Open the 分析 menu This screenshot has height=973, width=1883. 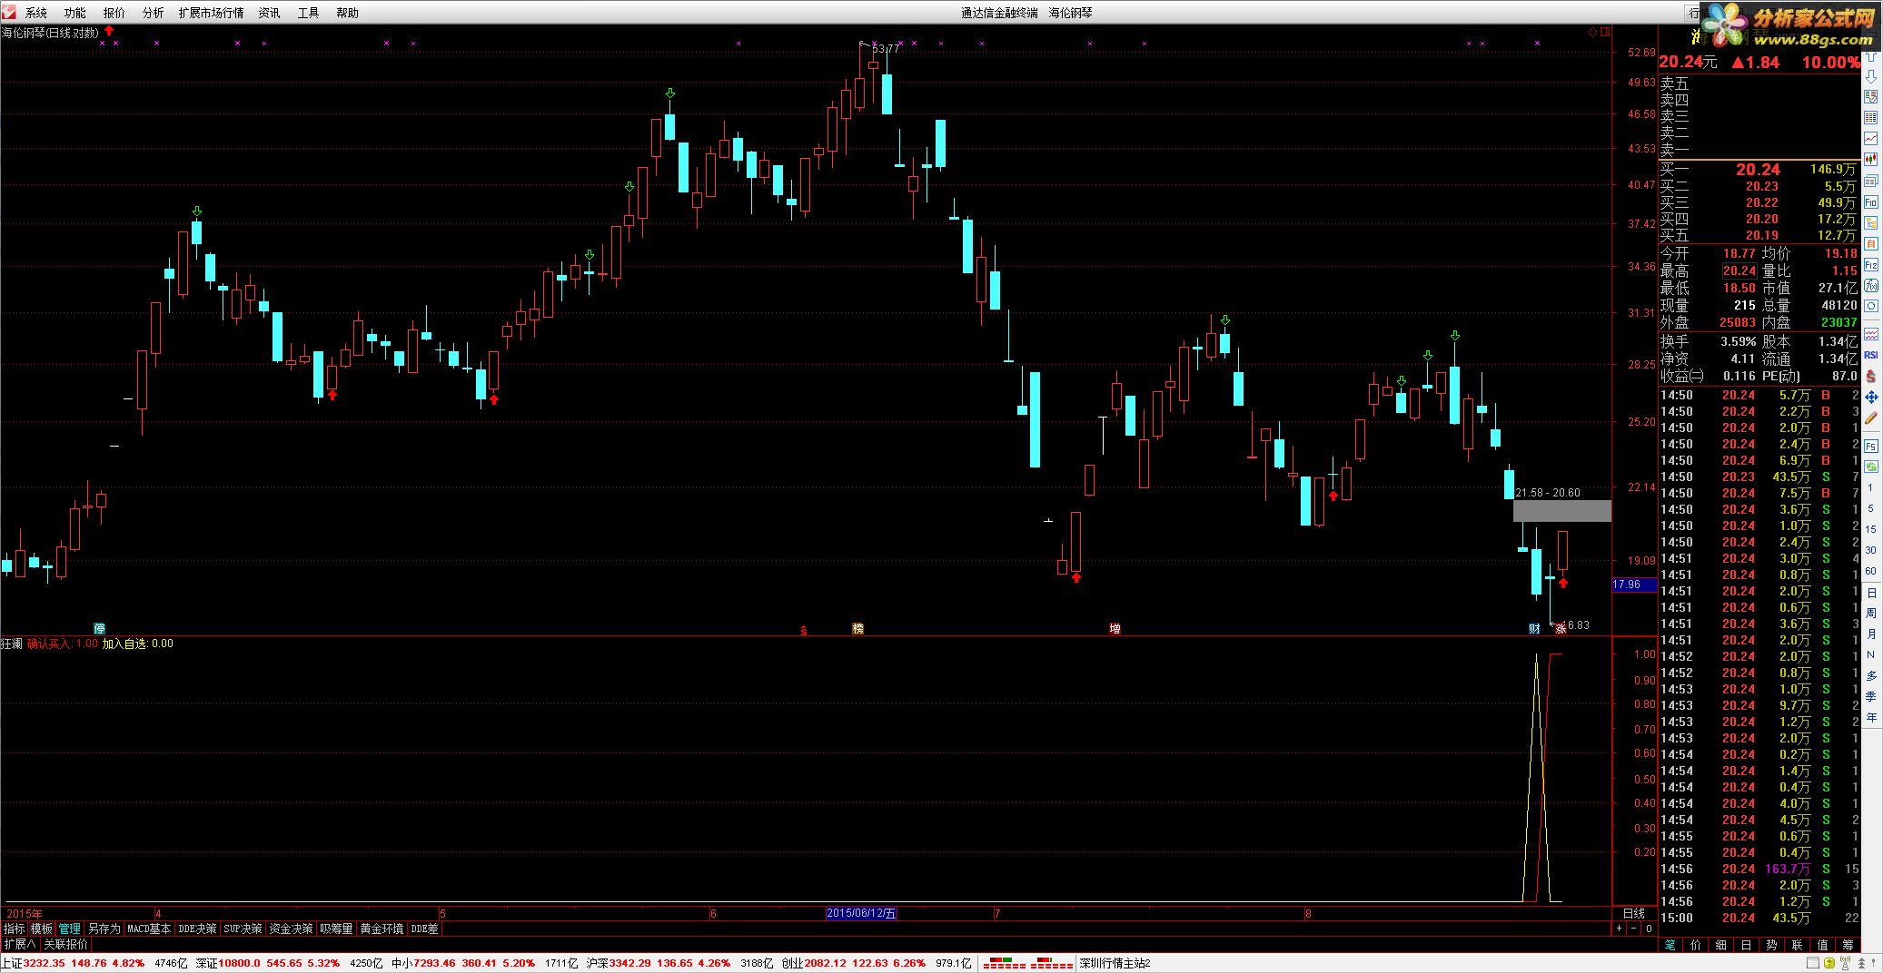154,13
